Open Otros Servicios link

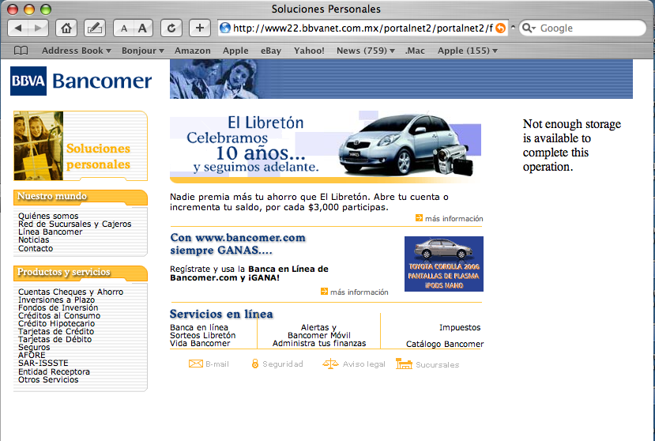pyautogui.click(x=48, y=379)
